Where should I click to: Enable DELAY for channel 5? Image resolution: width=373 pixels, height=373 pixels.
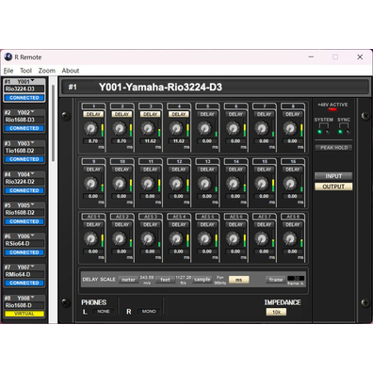click(207, 114)
